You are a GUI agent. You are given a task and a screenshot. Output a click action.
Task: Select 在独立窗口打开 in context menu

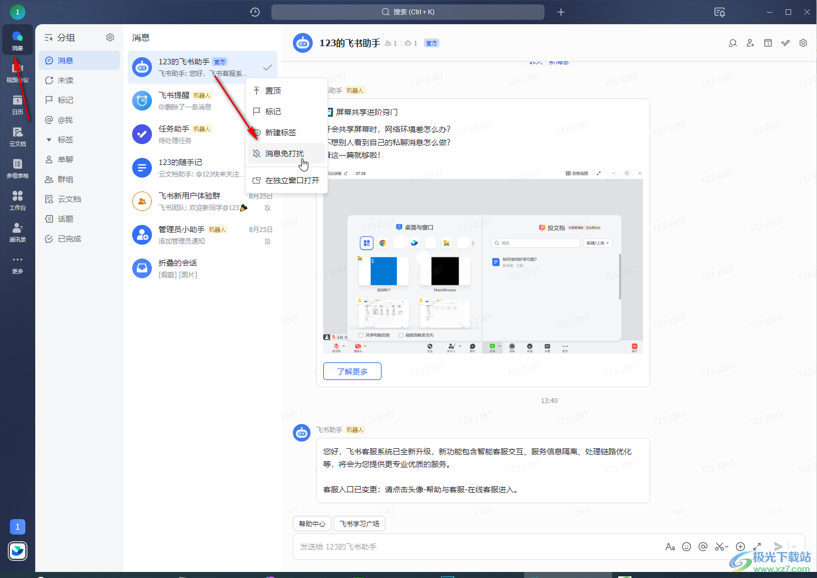[x=286, y=180]
